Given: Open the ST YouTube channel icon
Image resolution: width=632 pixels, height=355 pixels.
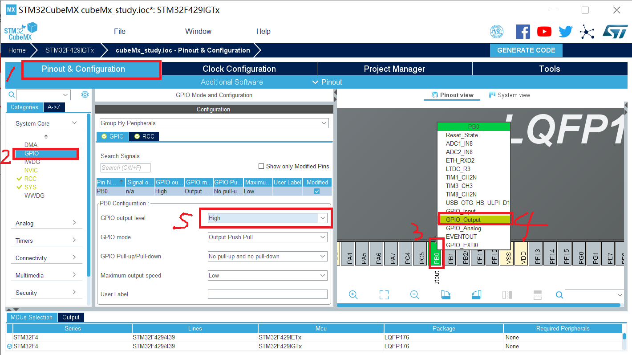Looking at the screenshot, I should pos(544,32).
